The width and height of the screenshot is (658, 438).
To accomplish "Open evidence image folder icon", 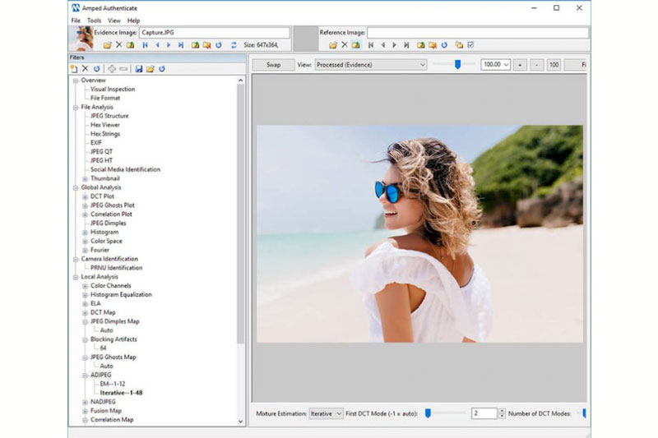I will (x=108, y=45).
